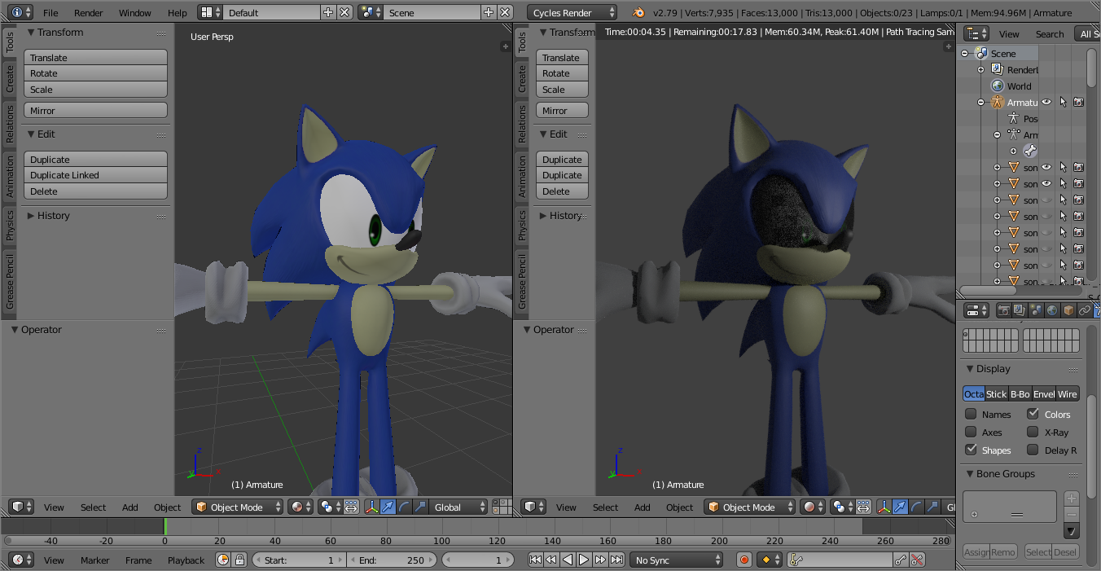Viewport: 1101px width, 571px height.
Task: Open left viewport shading mode selector
Action: (x=301, y=507)
